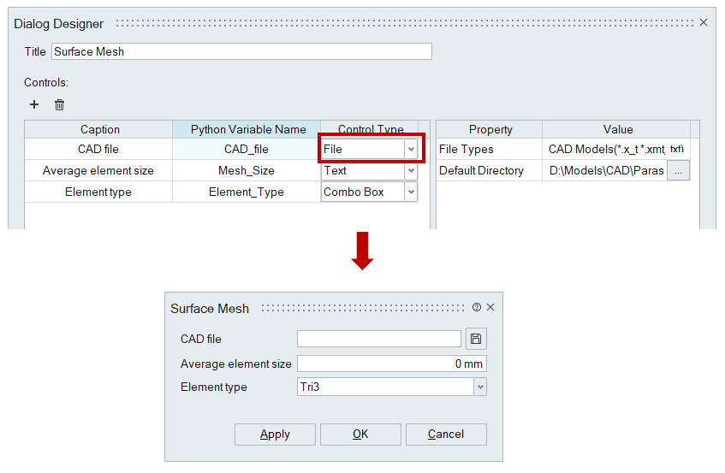Screen dimensions: 725x473
Task: Select the Mesh_Size variable name cell
Action: (247, 171)
